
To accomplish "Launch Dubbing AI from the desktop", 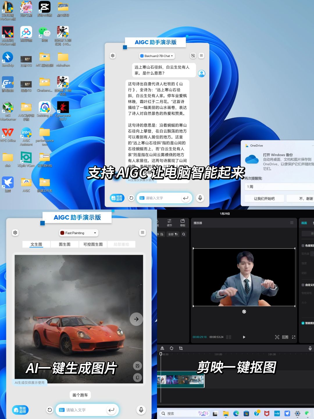I will (x=44, y=109).
